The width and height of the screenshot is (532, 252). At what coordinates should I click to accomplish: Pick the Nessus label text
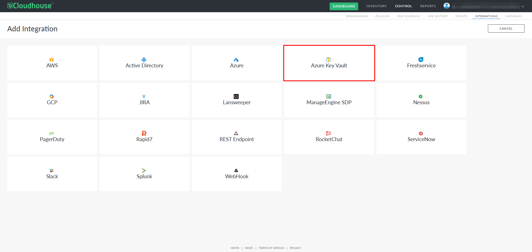pos(421,103)
